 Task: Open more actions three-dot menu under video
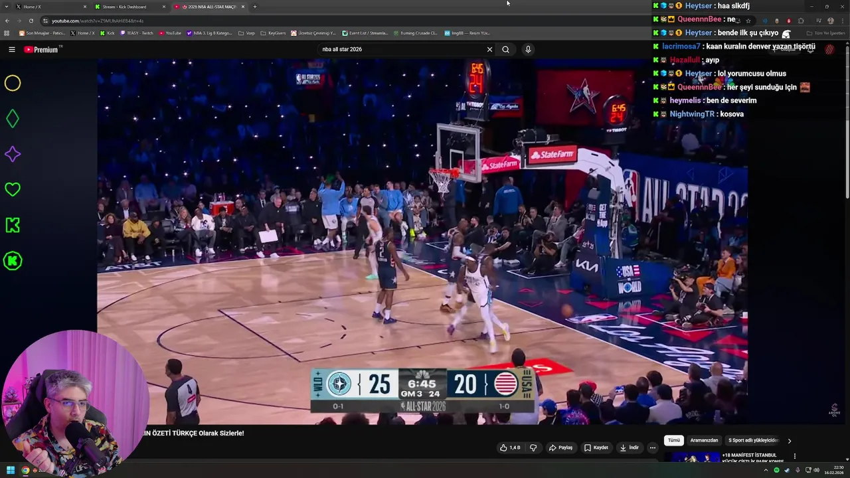coord(652,447)
